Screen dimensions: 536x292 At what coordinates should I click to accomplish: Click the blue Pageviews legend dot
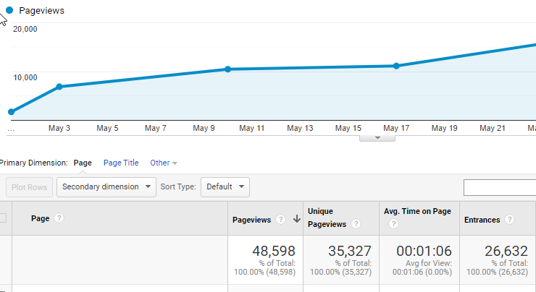pos(9,10)
